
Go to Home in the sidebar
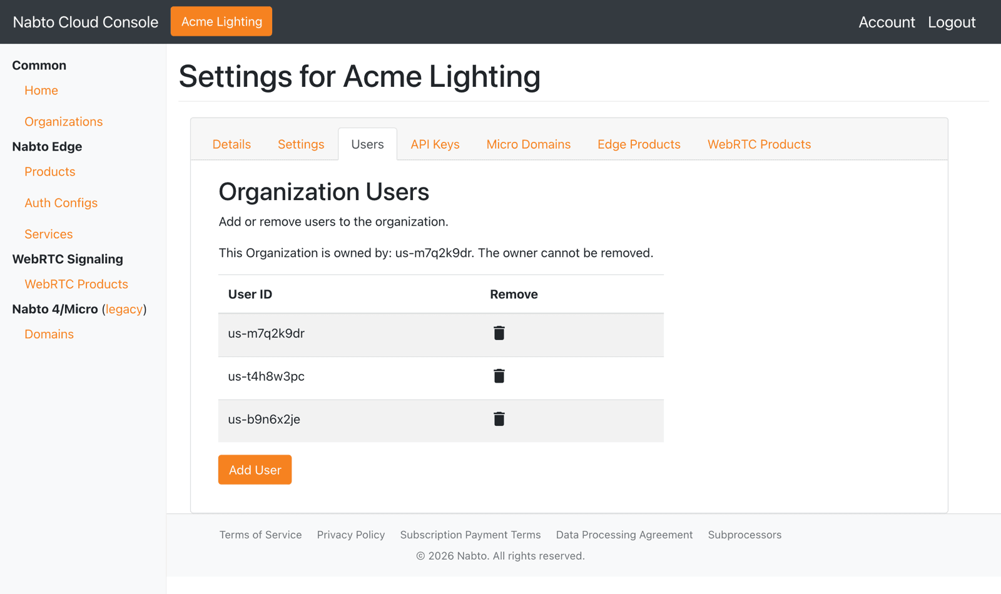pyautogui.click(x=41, y=91)
